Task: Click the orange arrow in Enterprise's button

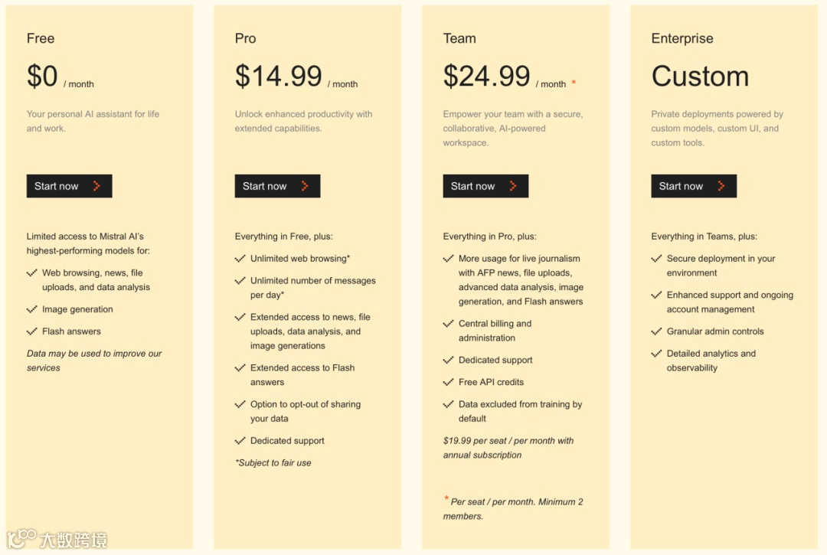Action: click(721, 186)
